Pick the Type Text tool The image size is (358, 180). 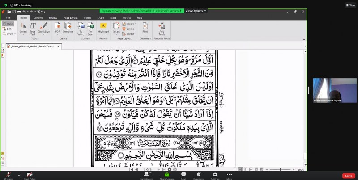click(x=33, y=29)
